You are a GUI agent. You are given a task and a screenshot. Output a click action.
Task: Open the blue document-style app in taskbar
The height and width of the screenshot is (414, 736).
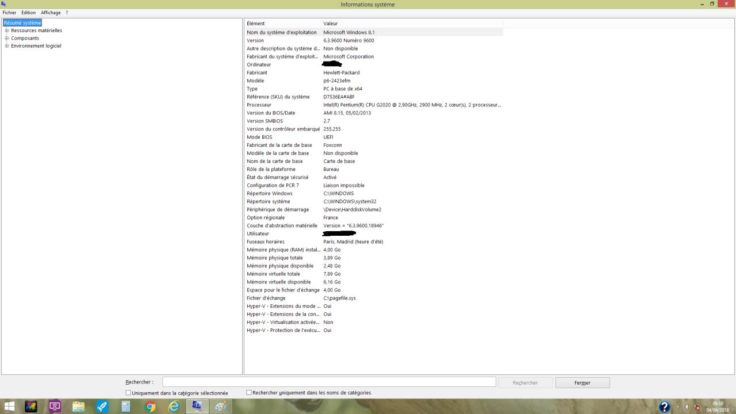click(125, 407)
